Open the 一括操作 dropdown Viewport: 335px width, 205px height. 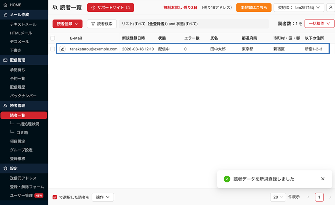pos(319,24)
